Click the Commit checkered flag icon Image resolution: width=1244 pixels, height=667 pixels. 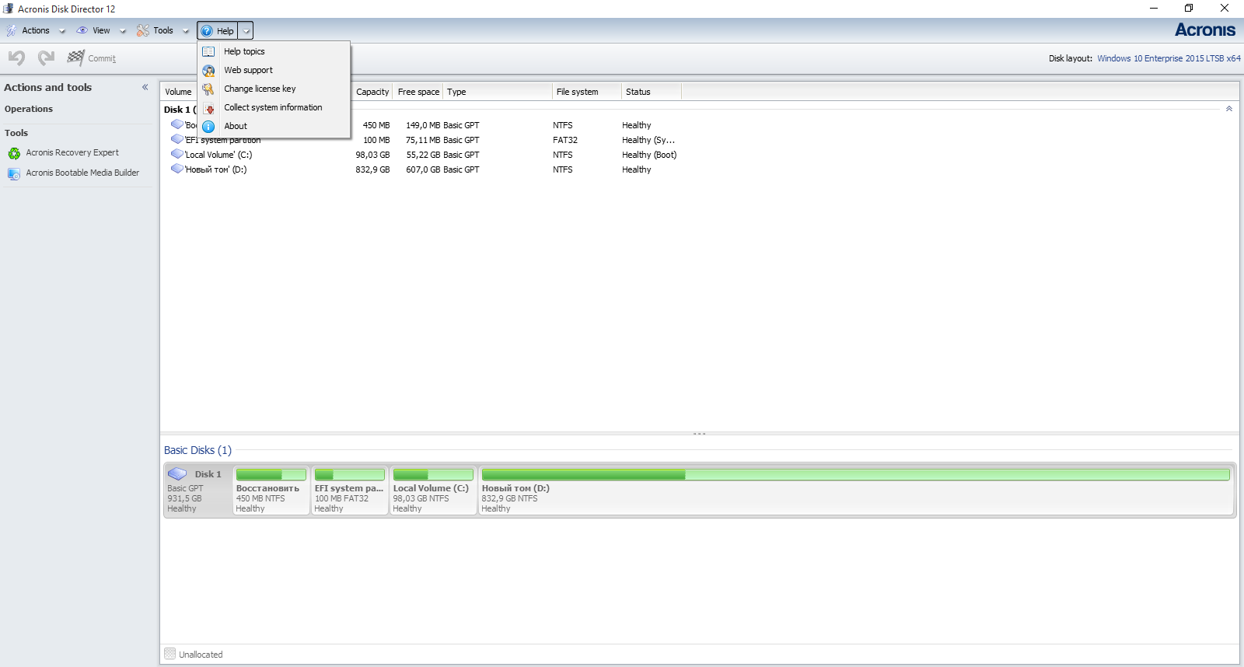coord(75,58)
